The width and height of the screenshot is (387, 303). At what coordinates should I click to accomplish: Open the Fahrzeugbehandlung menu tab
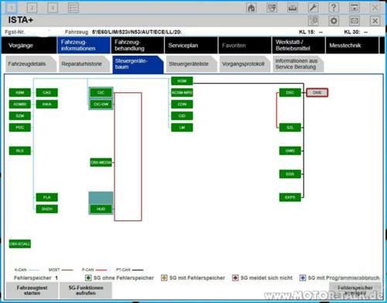tap(137, 45)
